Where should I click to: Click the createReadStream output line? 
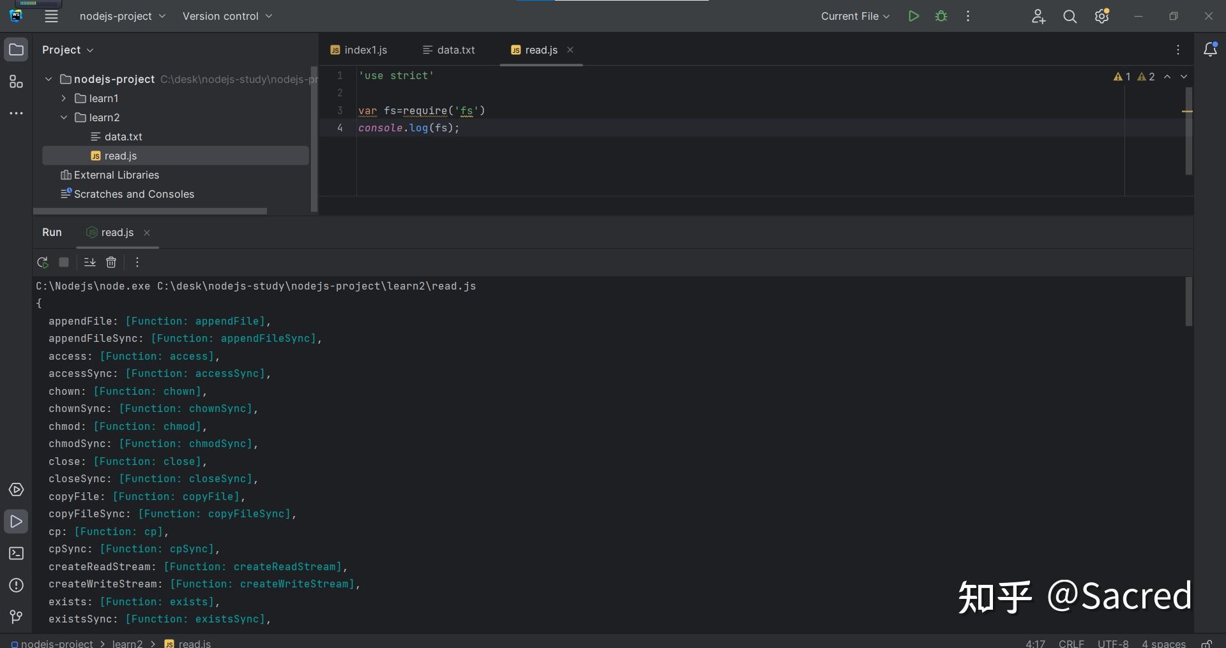tap(198, 566)
